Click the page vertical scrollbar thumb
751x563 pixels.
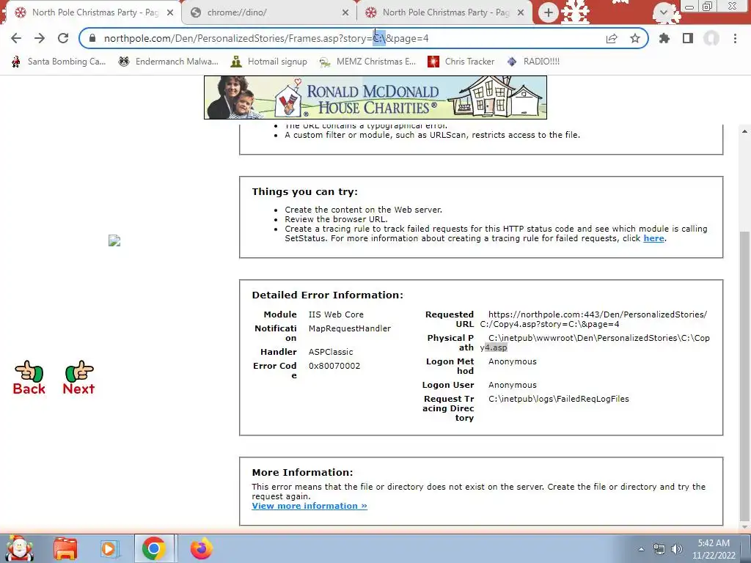point(744,375)
